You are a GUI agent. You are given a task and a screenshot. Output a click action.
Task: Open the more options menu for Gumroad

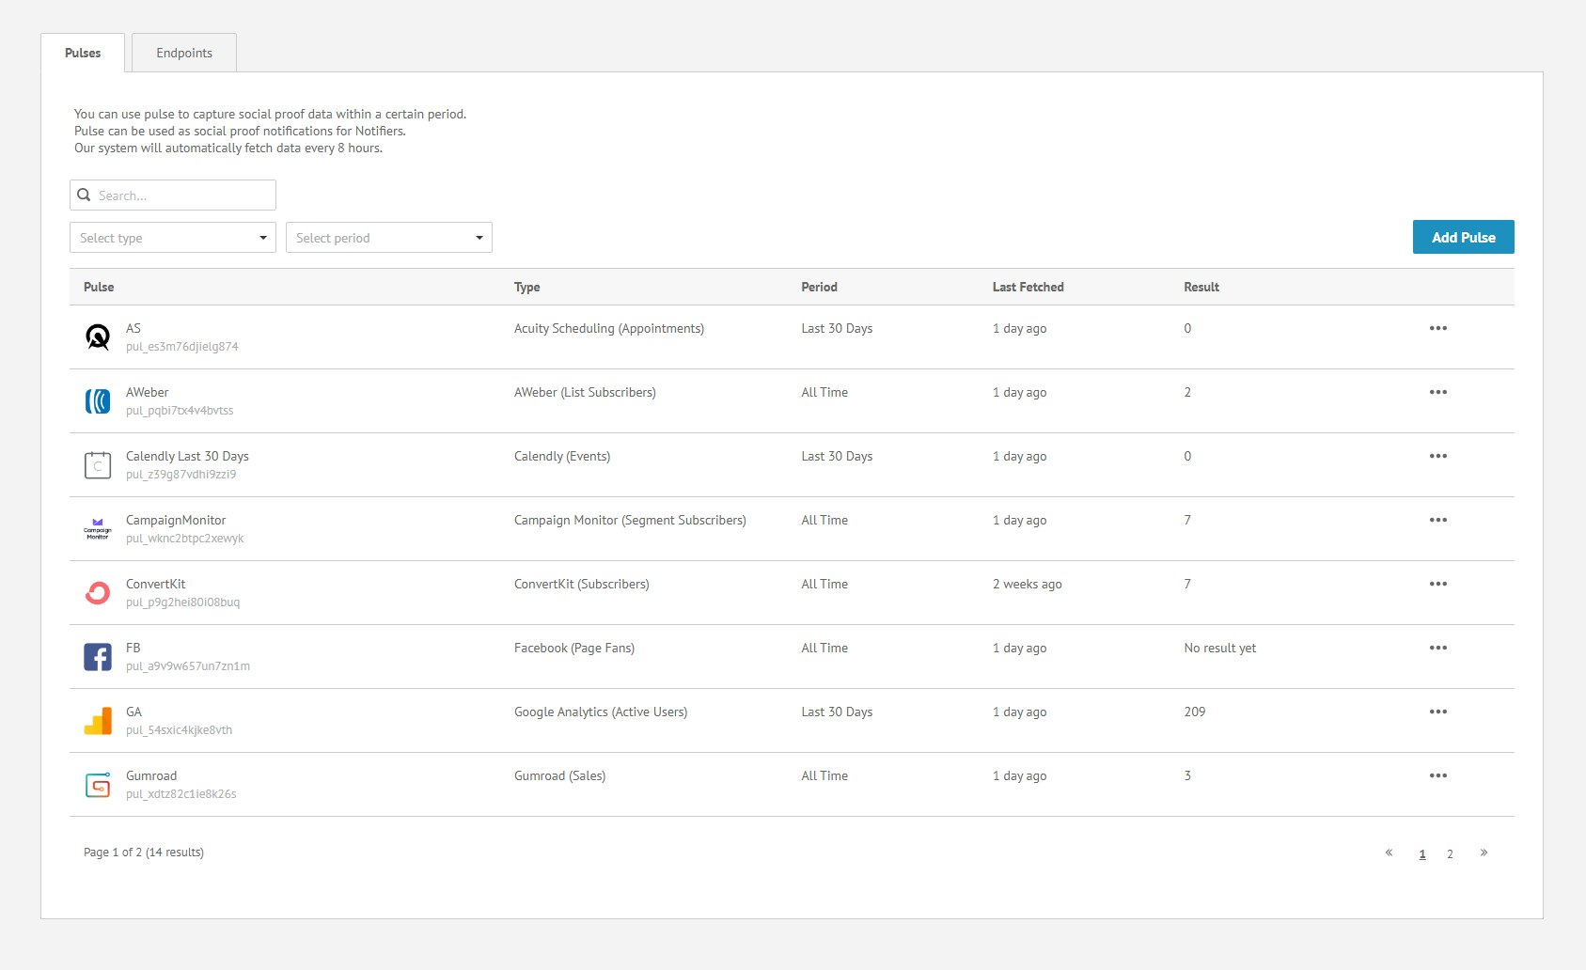1437,775
